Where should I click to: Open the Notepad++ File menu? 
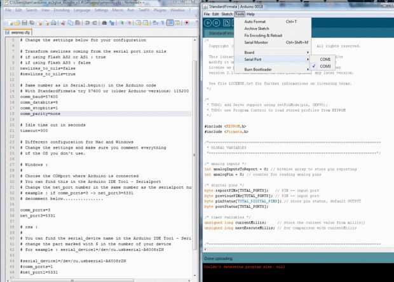tap(8, 10)
